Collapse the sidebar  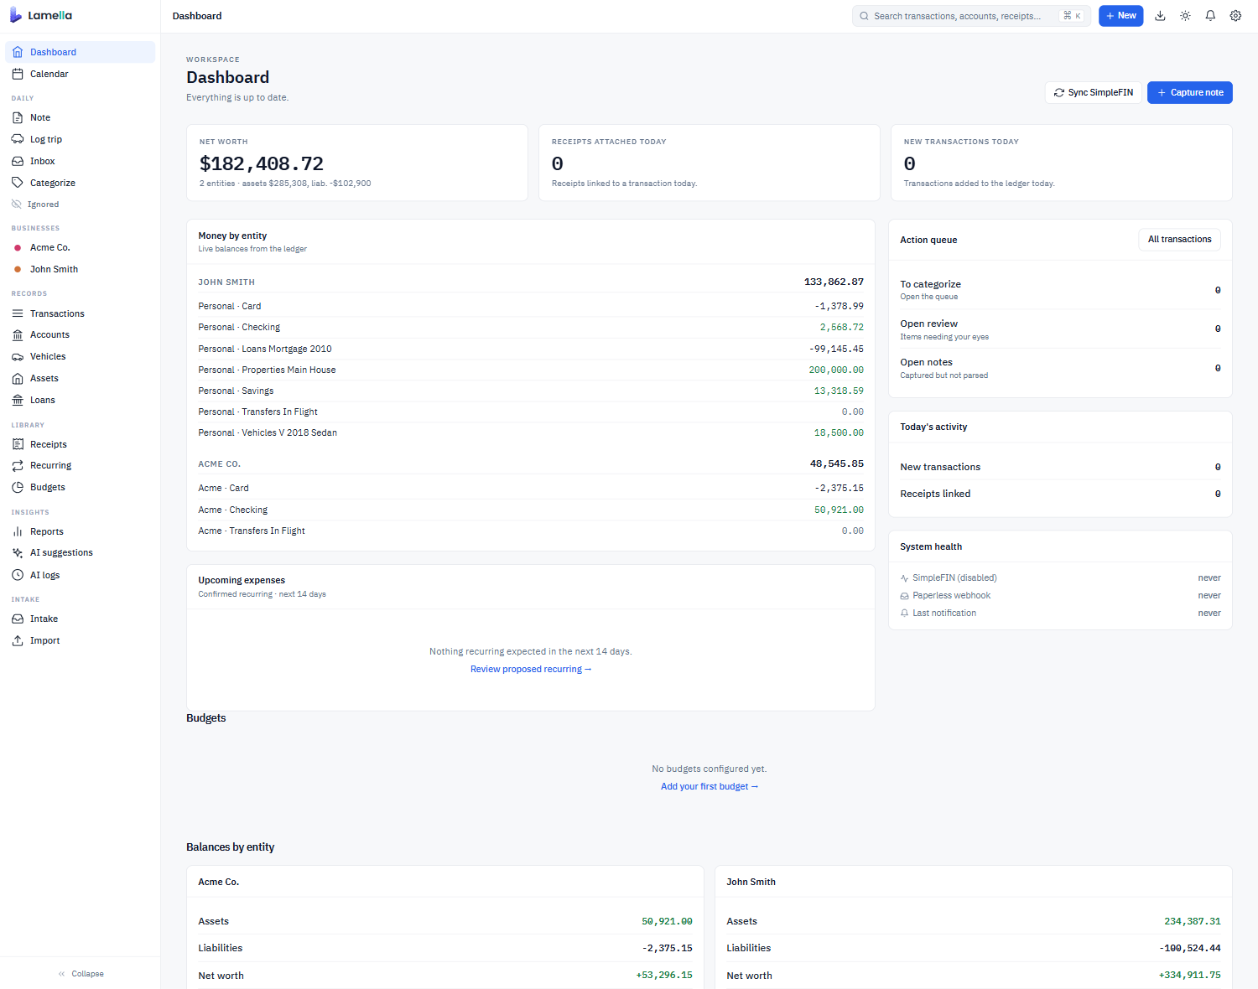pos(81,974)
